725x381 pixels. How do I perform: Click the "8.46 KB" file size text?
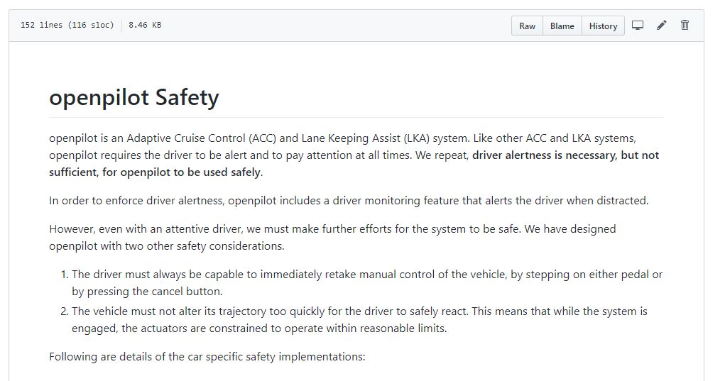tap(145, 25)
